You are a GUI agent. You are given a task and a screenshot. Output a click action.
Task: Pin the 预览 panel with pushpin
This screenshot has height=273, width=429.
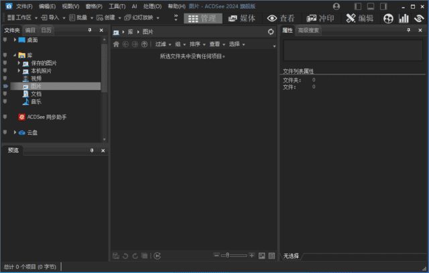click(92, 151)
